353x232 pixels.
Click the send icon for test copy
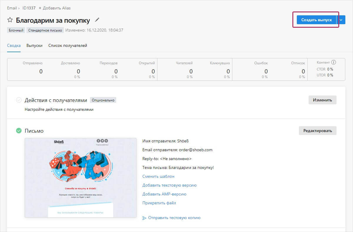[144, 218]
